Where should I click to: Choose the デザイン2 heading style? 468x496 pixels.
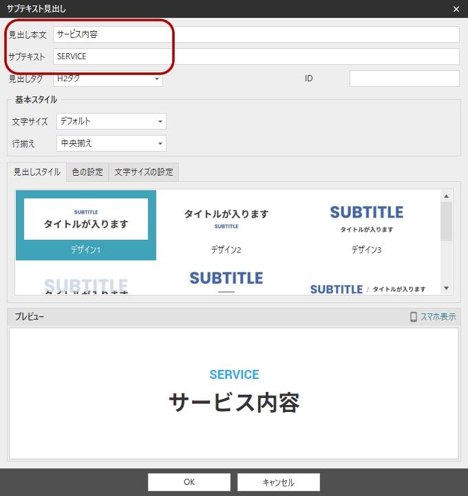(226, 225)
